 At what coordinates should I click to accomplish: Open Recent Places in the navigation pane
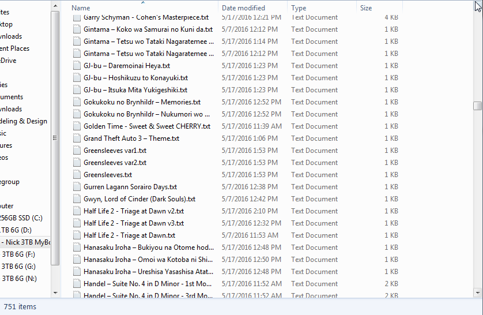tap(14, 48)
